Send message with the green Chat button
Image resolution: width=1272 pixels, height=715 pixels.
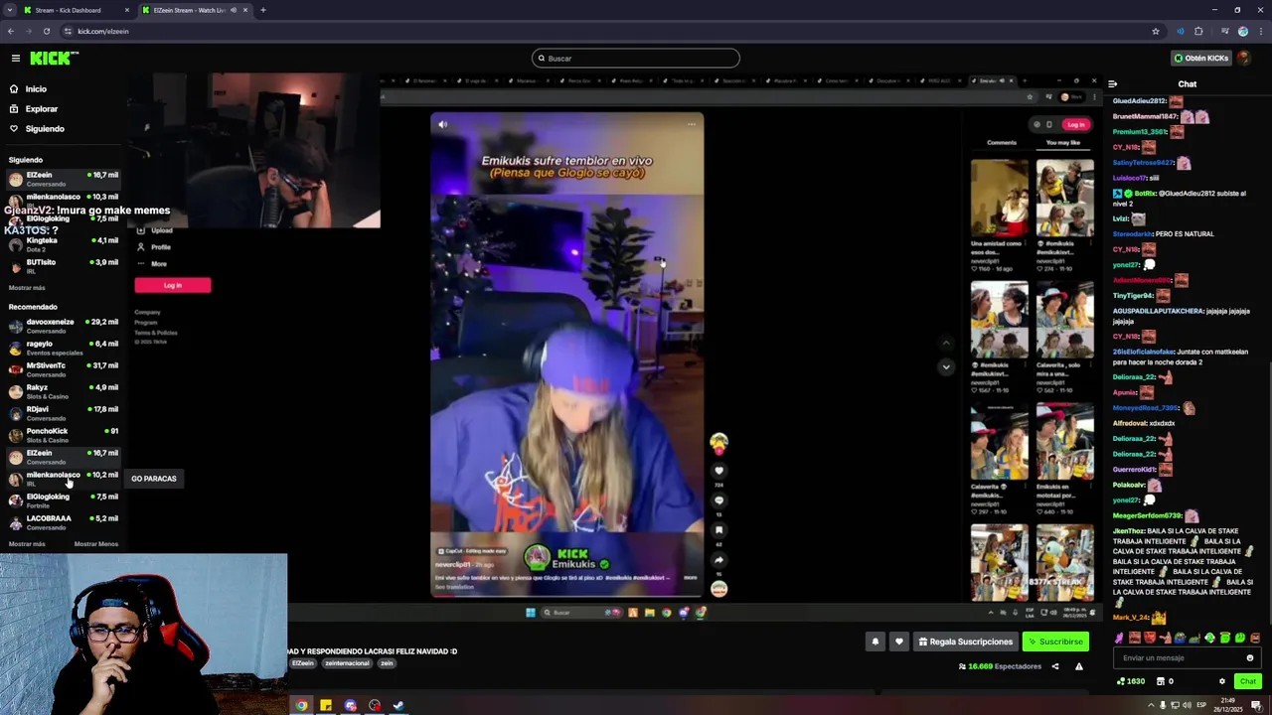point(1248,681)
